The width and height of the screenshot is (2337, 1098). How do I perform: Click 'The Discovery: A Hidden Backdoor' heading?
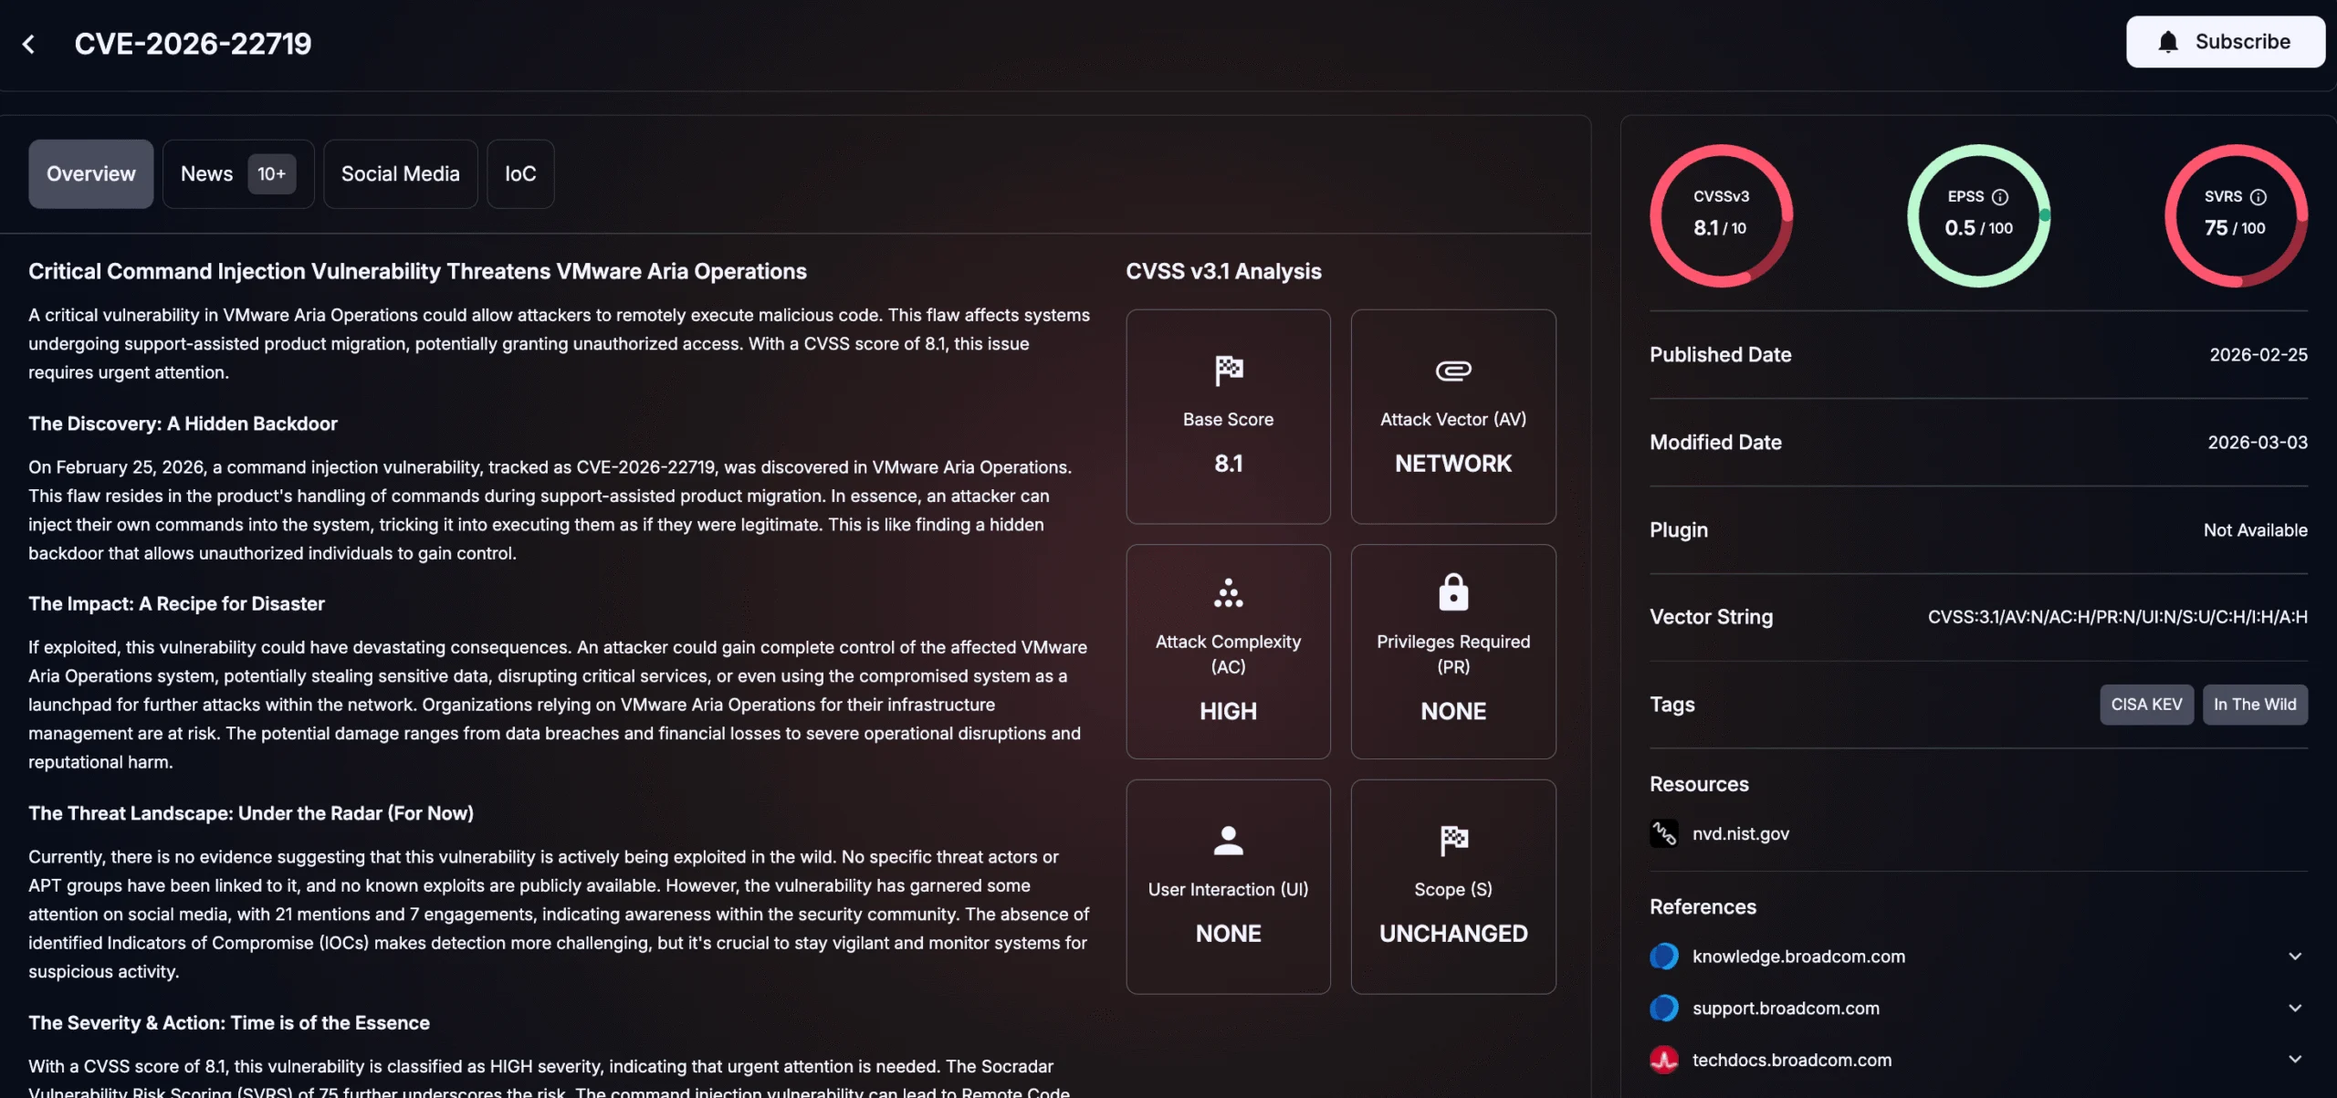coord(183,424)
